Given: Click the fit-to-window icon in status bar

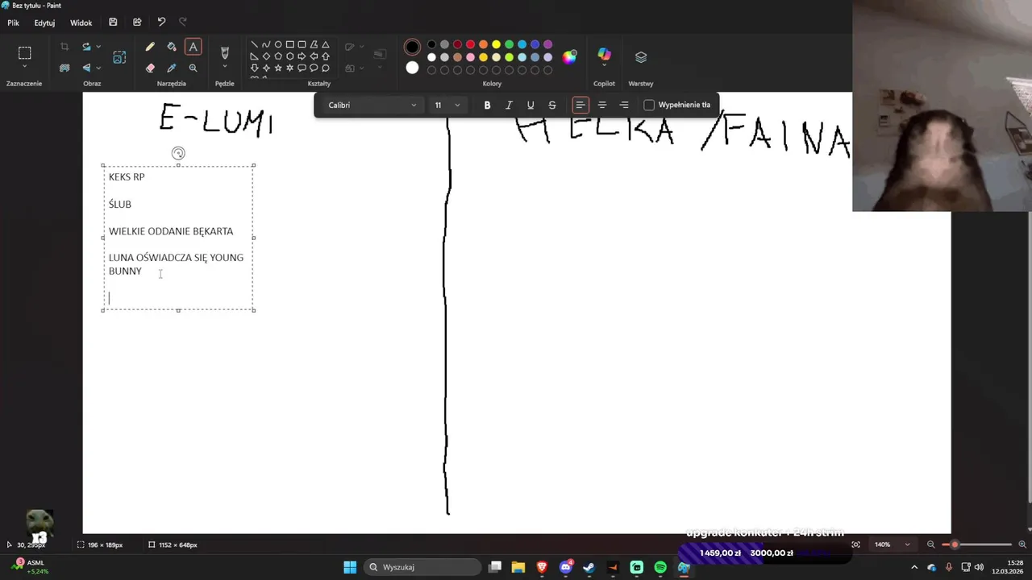Looking at the screenshot, I should click(x=855, y=545).
